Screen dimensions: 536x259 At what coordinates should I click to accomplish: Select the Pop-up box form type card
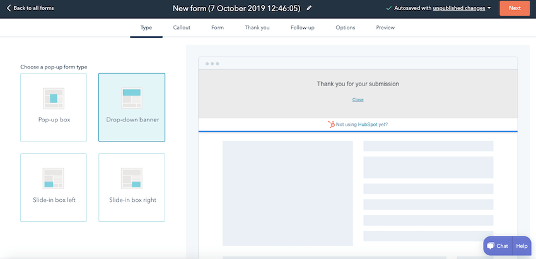click(54, 107)
